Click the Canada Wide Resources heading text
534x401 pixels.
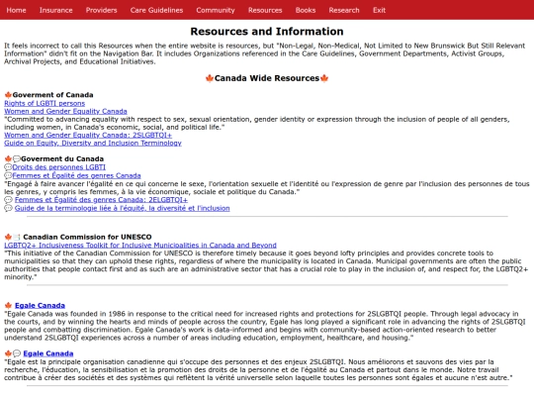pyautogui.click(x=267, y=78)
